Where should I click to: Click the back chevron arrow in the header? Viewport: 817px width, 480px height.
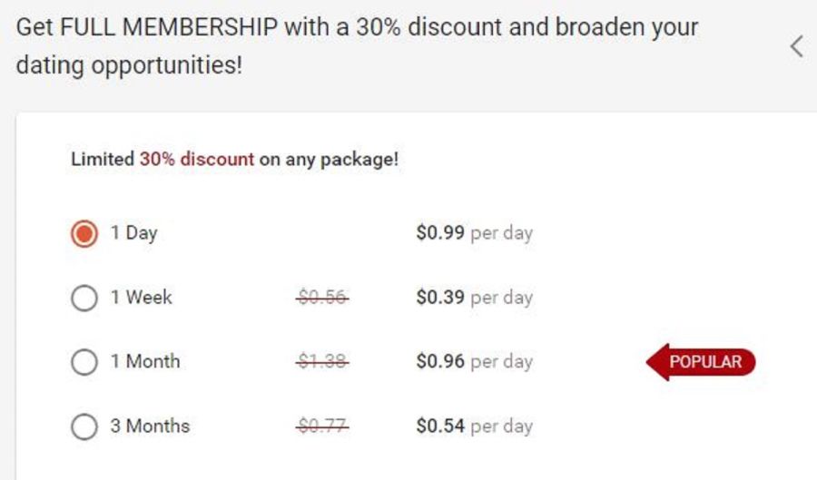[x=797, y=47]
